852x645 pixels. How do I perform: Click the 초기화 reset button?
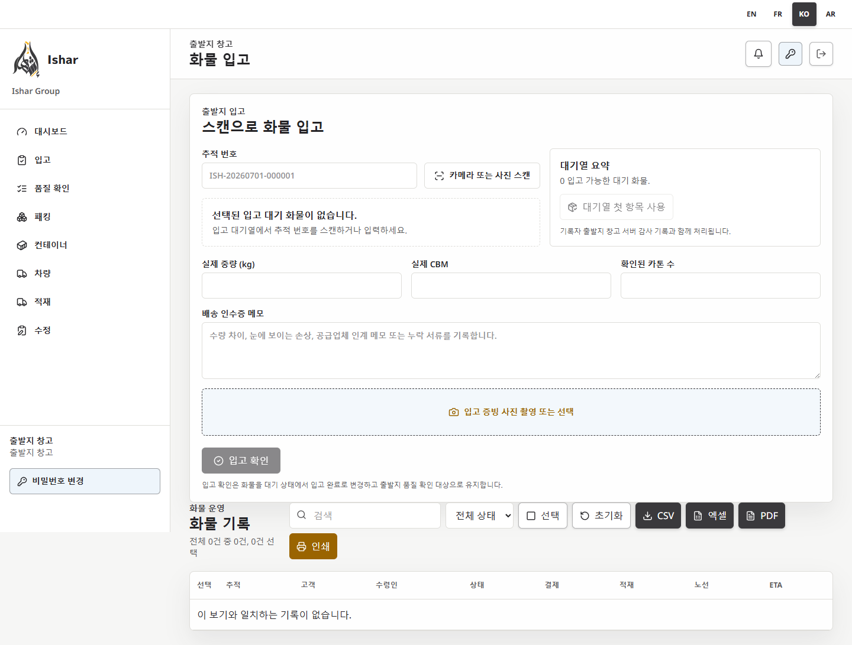pos(601,516)
